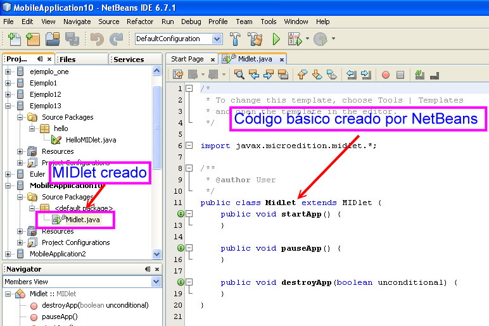Click the Build Main Project hammer icon

pyautogui.click(x=235, y=39)
